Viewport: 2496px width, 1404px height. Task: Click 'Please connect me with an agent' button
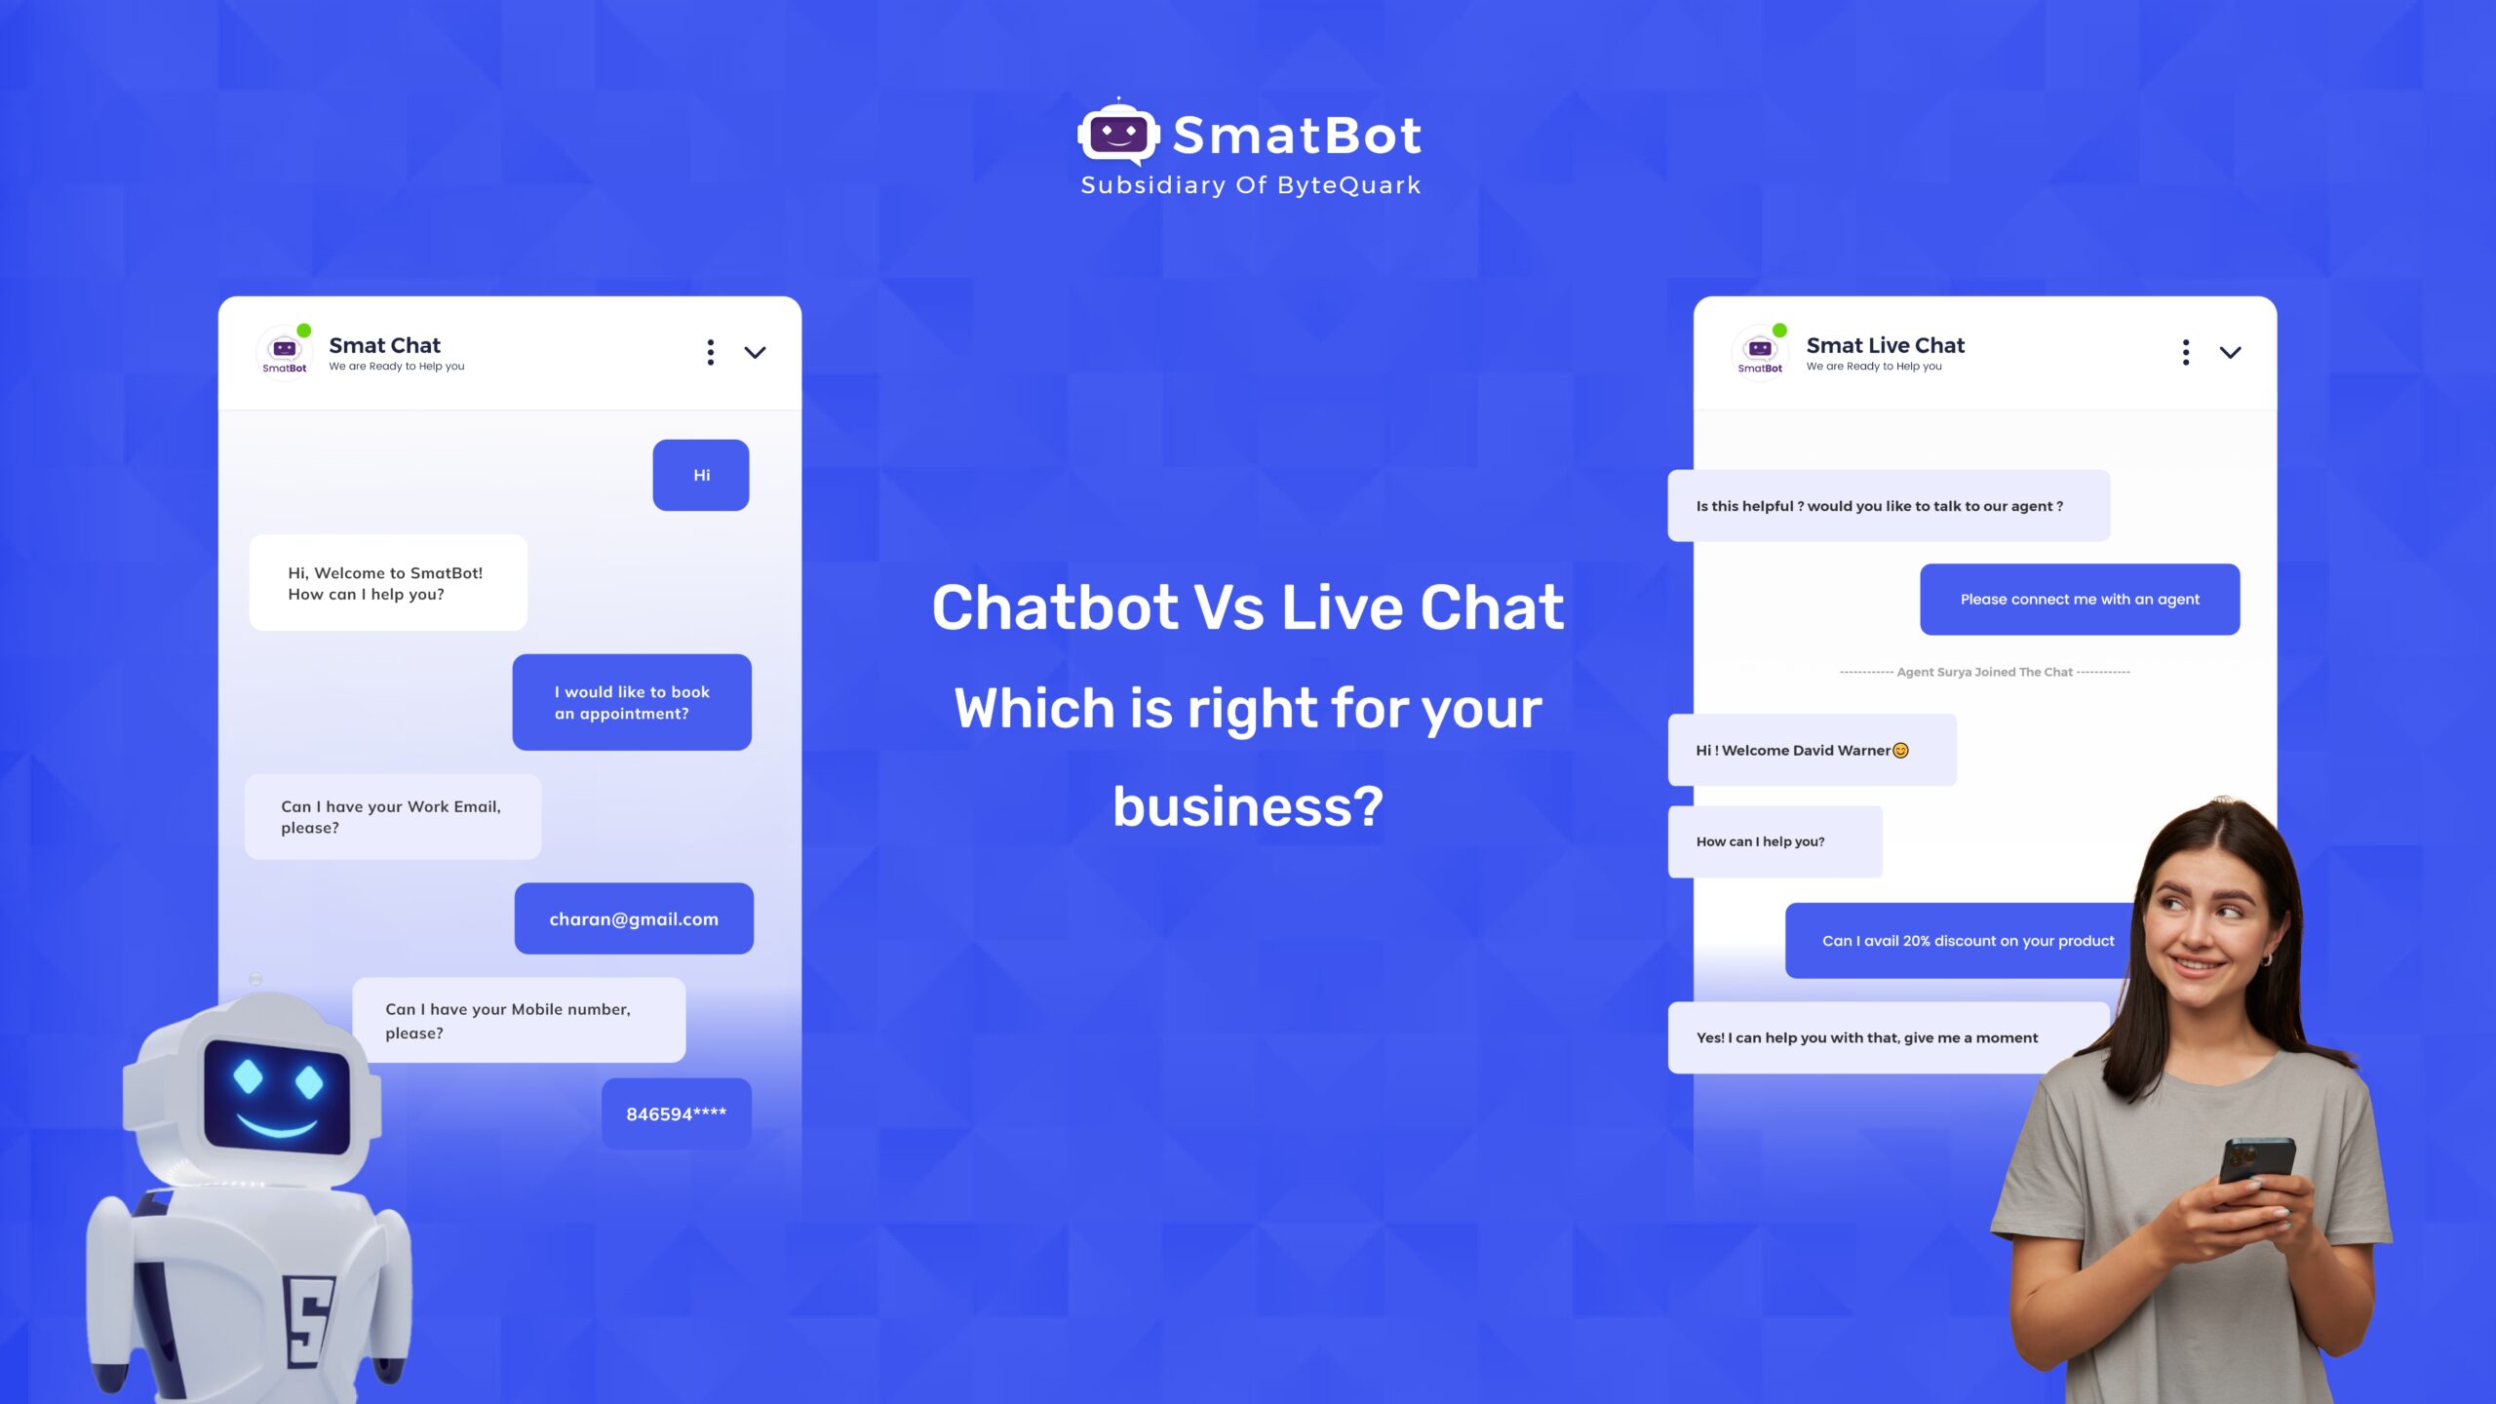point(2080,597)
